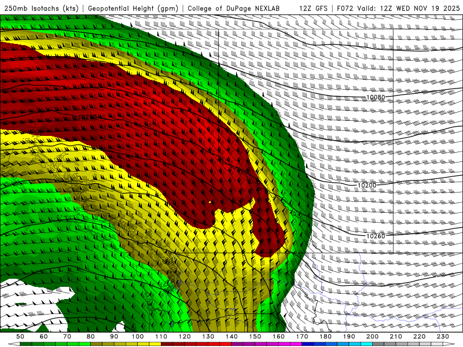Click the 210 value on the color scale
463x347 pixels.
tap(396, 337)
